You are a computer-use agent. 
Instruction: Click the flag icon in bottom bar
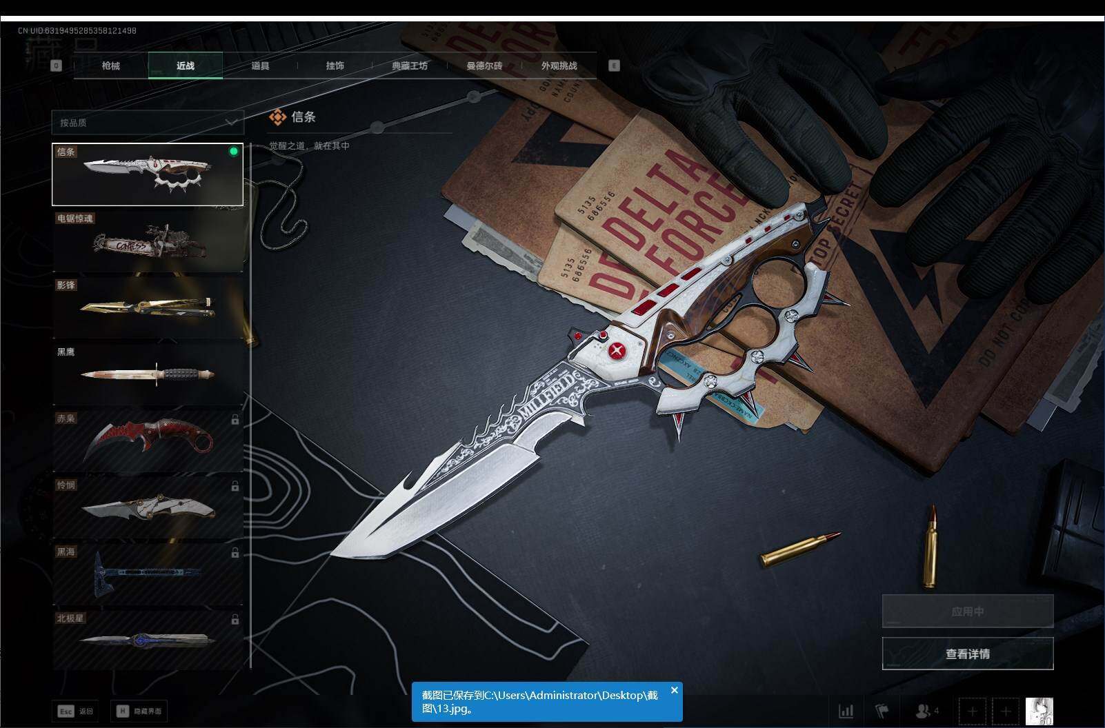pyautogui.click(x=882, y=711)
